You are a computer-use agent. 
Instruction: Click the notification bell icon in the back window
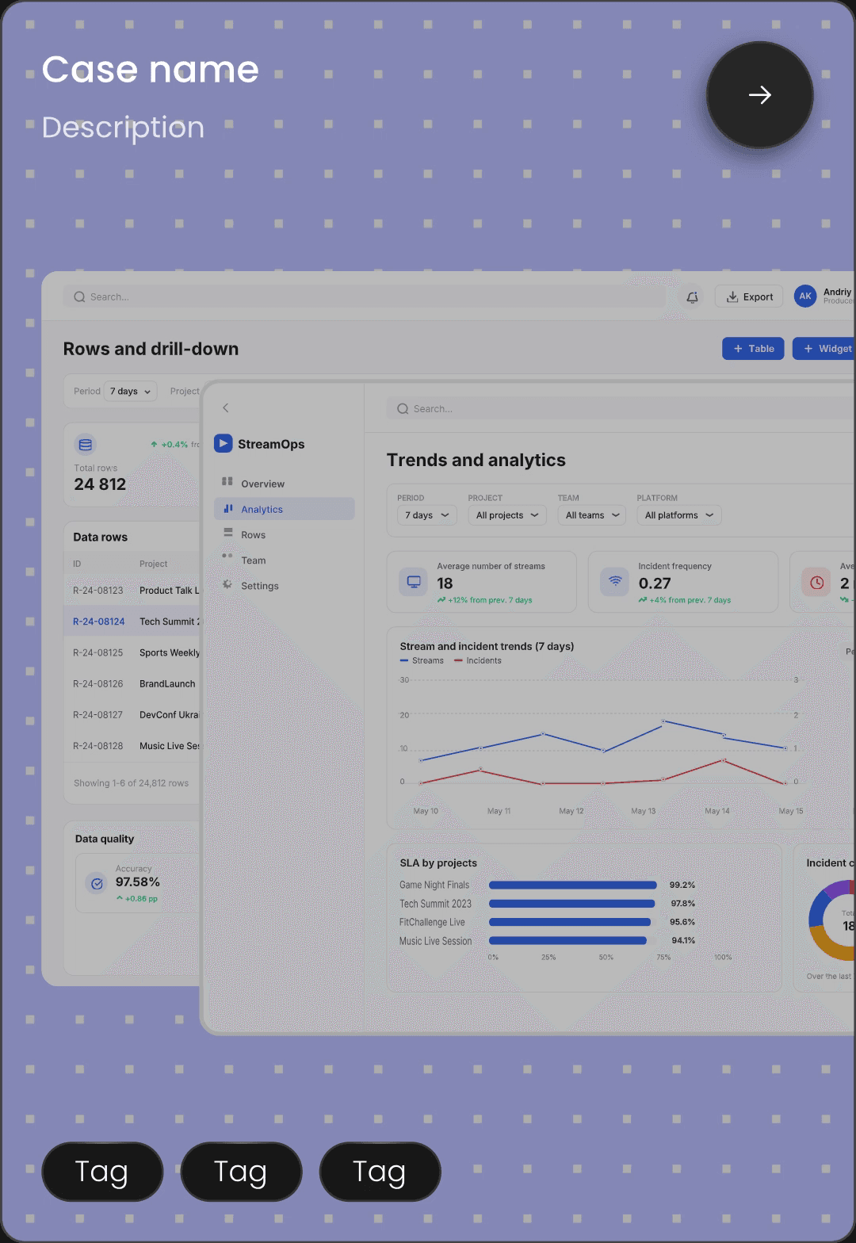tap(692, 296)
